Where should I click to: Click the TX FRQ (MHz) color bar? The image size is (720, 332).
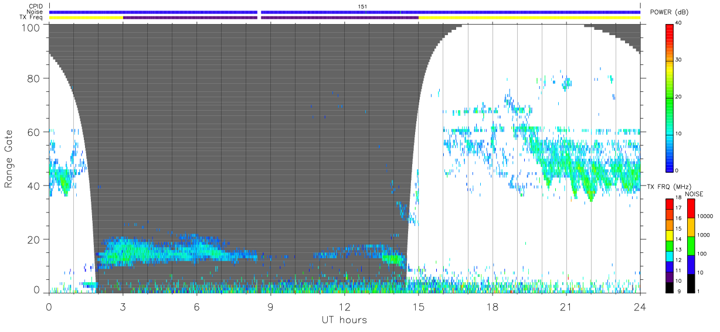point(670,245)
